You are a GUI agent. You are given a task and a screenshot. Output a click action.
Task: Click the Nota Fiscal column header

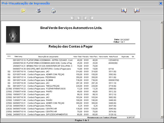[113, 56]
